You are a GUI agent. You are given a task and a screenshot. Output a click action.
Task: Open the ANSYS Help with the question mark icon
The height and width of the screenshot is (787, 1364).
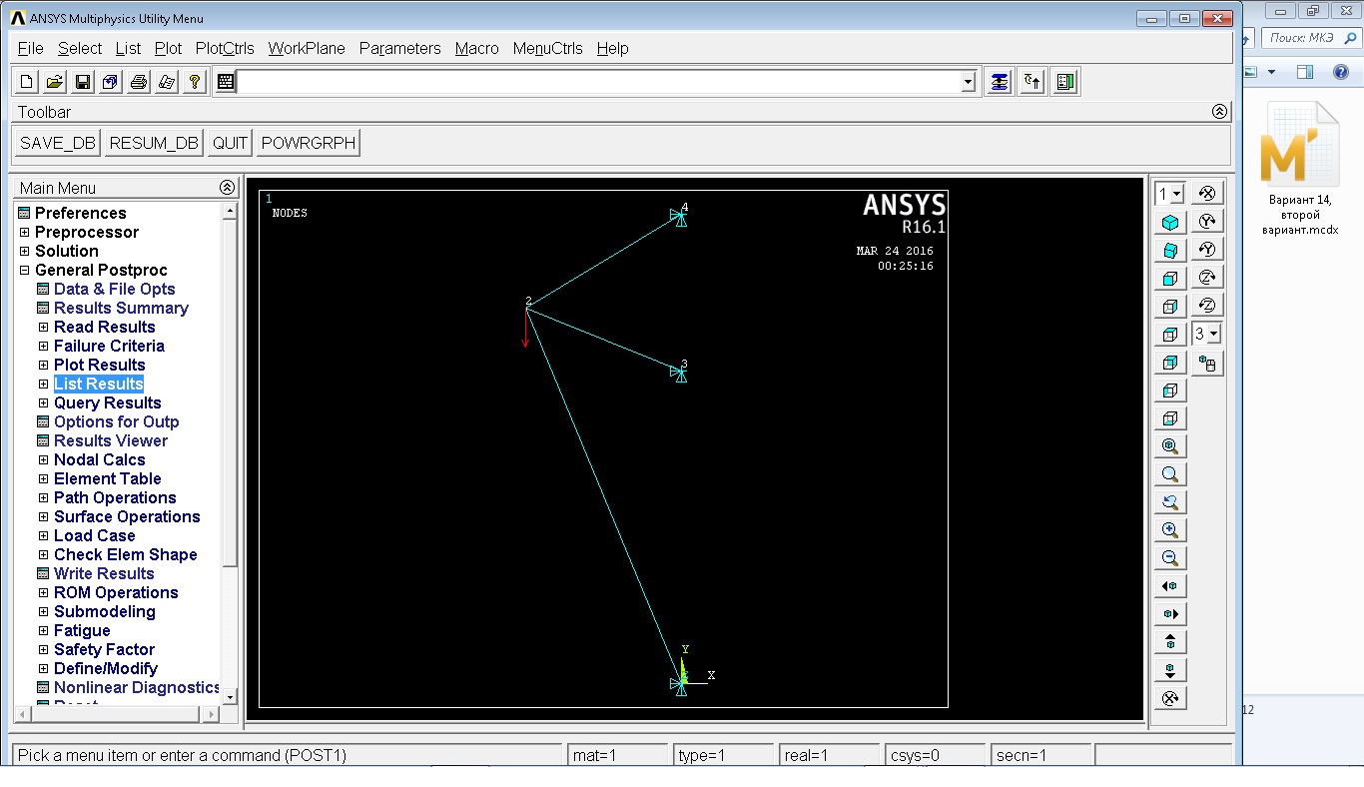click(x=194, y=81)
